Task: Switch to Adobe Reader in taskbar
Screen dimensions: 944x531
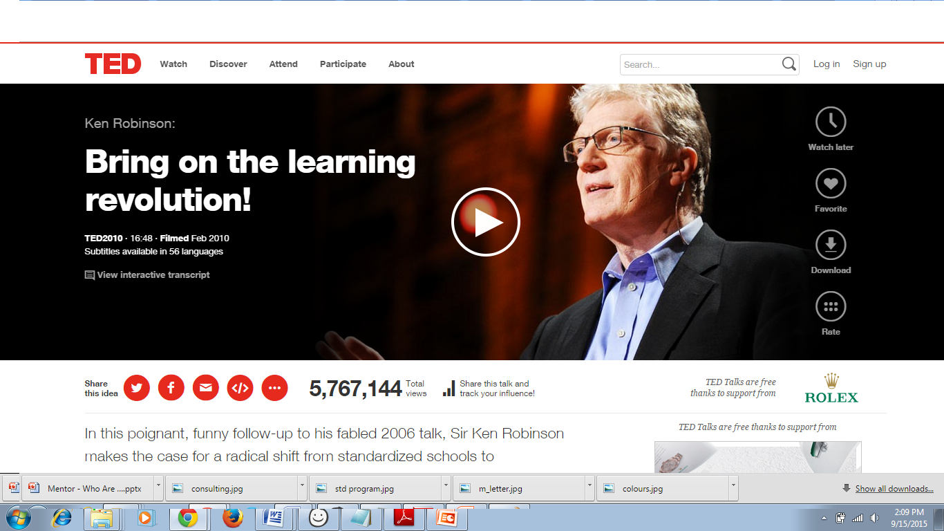Action: (x=404, y=517)
